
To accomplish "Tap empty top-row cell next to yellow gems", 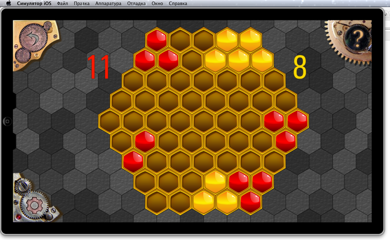I will point(204,40).
